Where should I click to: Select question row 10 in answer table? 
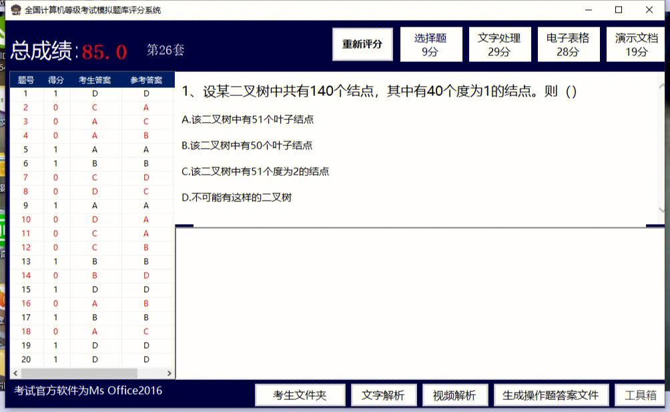[92, 219]
